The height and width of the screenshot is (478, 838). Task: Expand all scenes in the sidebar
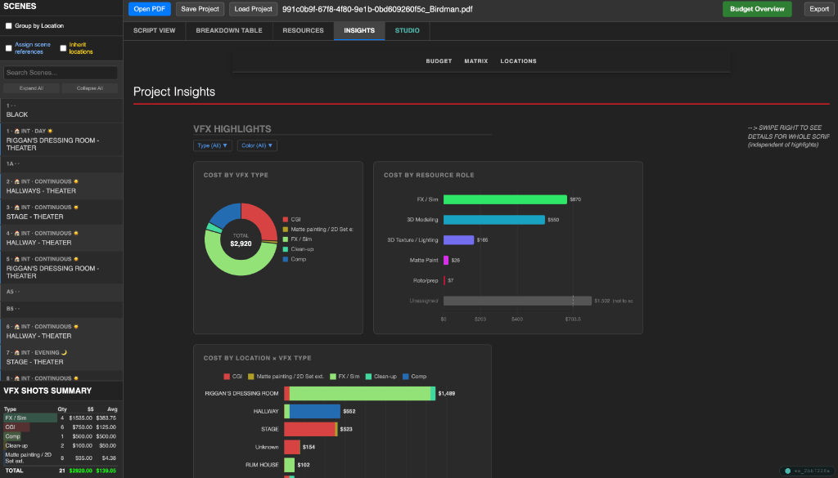pyautogui.click(x=31, y=88)
